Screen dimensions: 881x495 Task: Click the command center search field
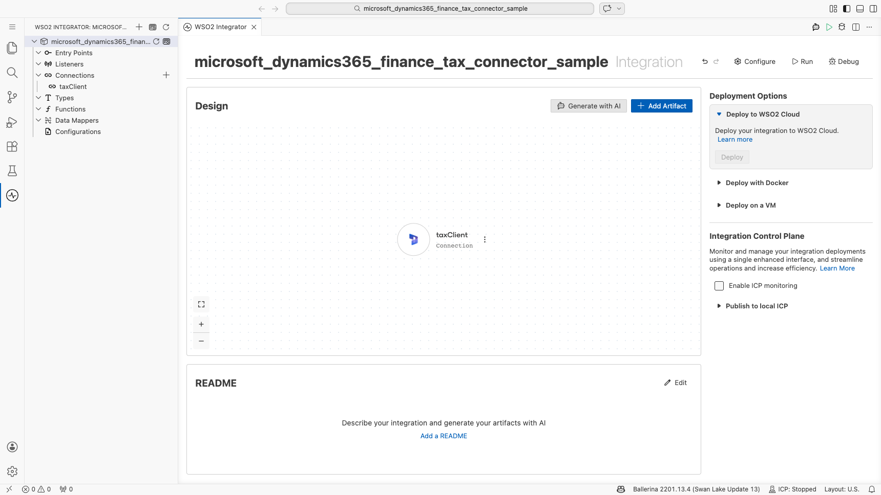(x=440, y=9)
